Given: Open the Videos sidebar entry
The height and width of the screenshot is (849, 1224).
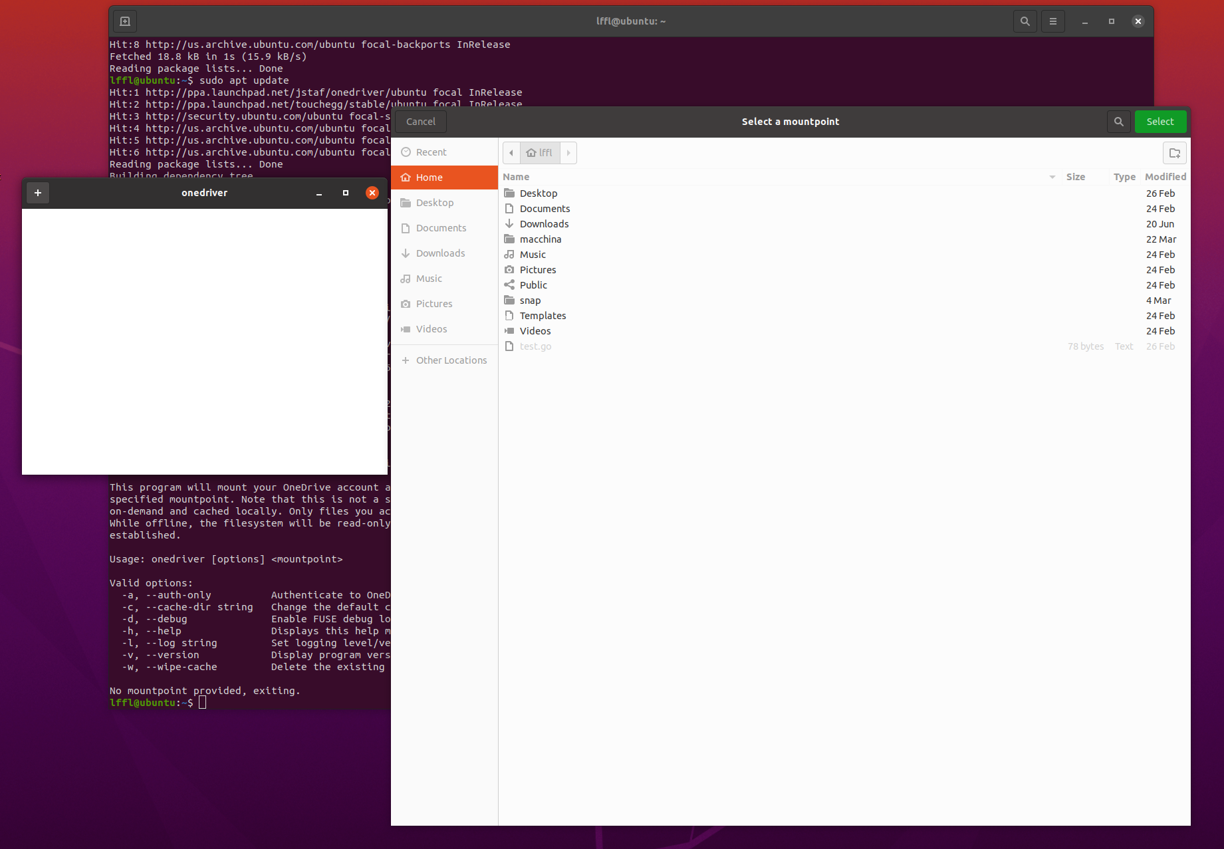Looking at the screenshot, I should coord(431,328).
